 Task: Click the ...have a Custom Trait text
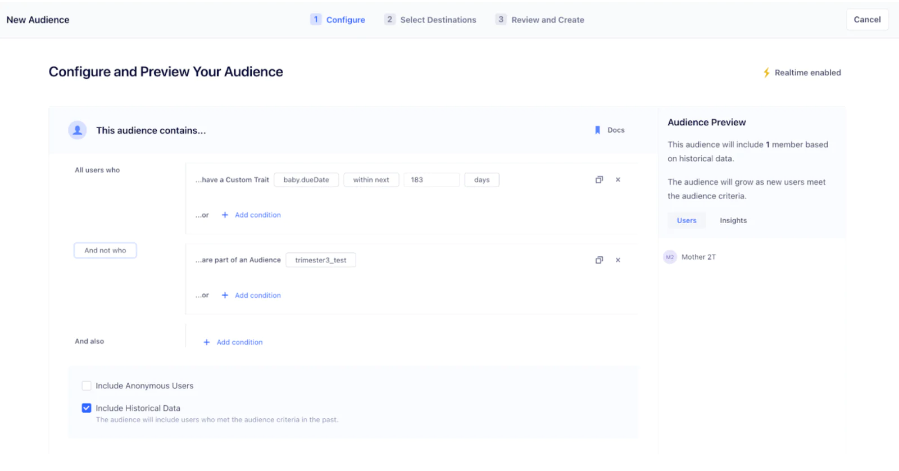(232, 180)
